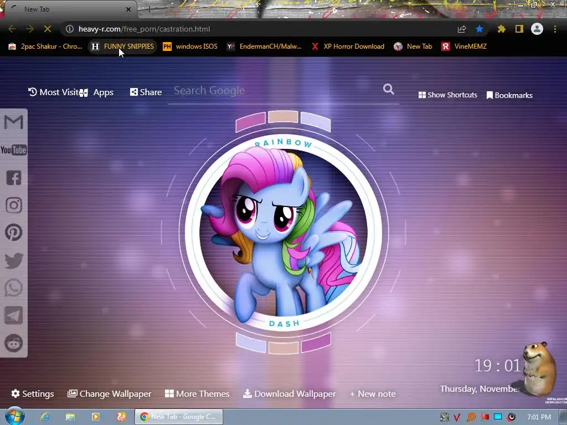Open page Settings
Screen dimensions: 567x425
(x=33, y=394)
